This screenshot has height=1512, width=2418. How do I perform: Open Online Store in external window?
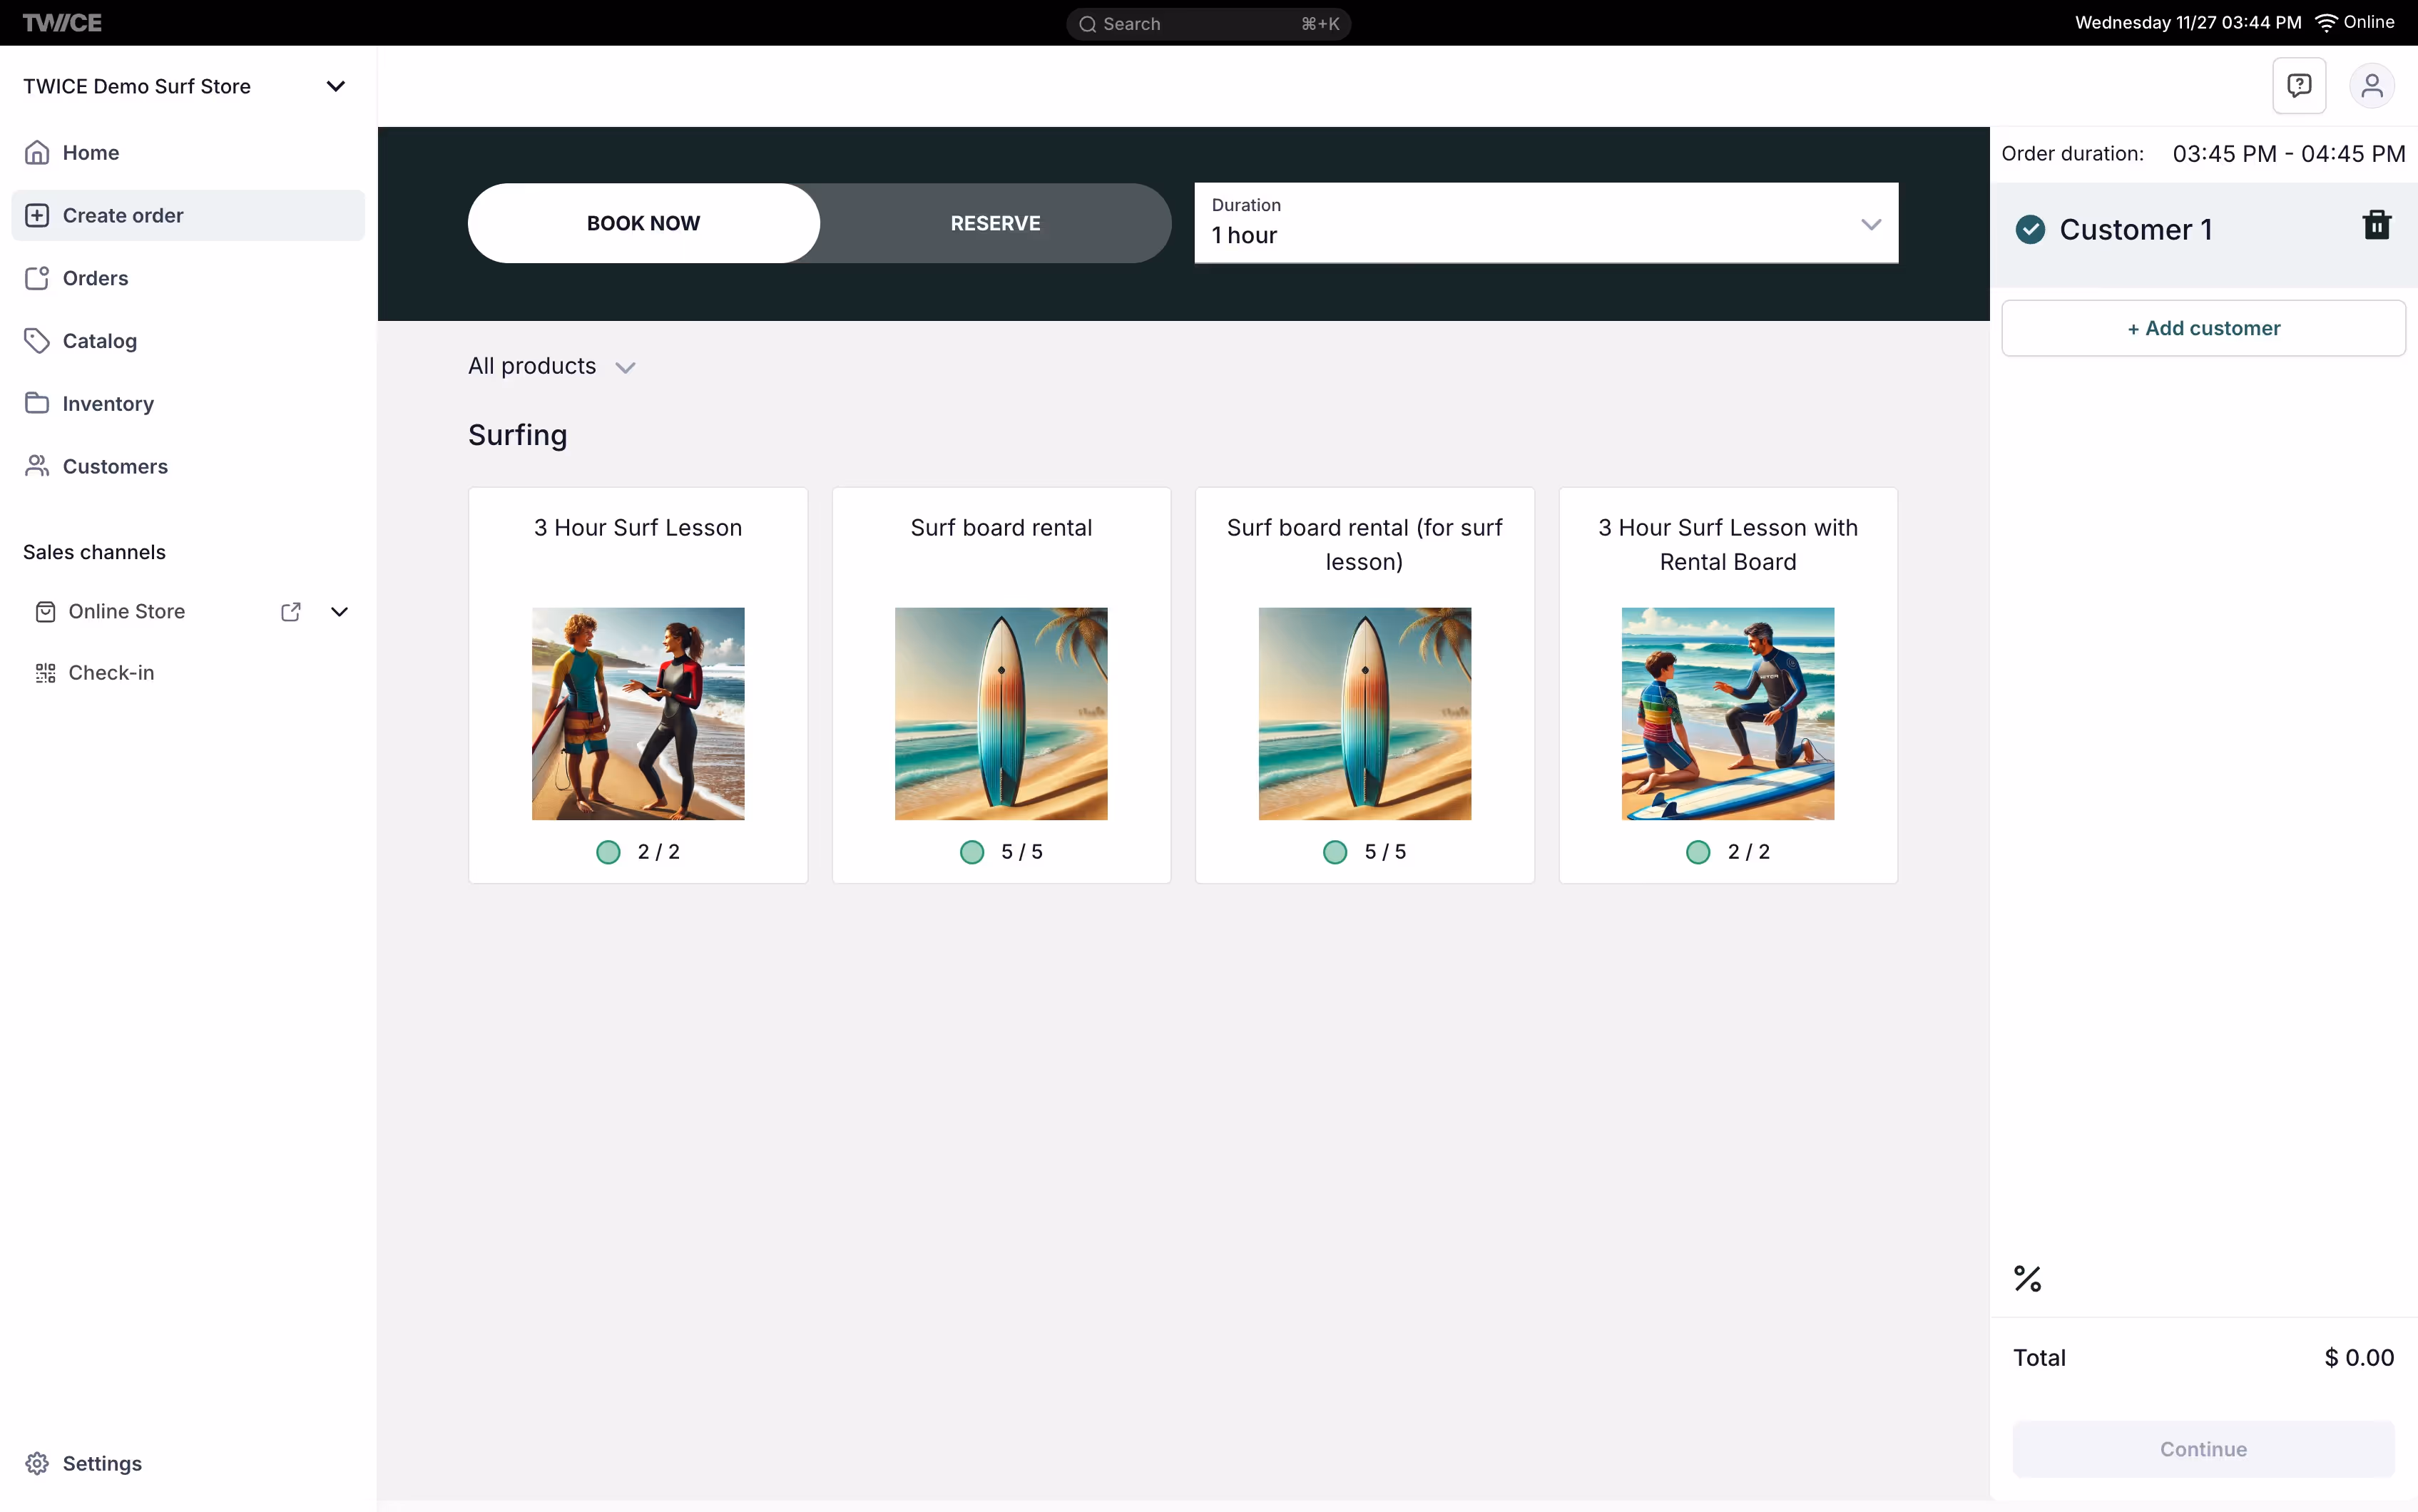point(291,612)
